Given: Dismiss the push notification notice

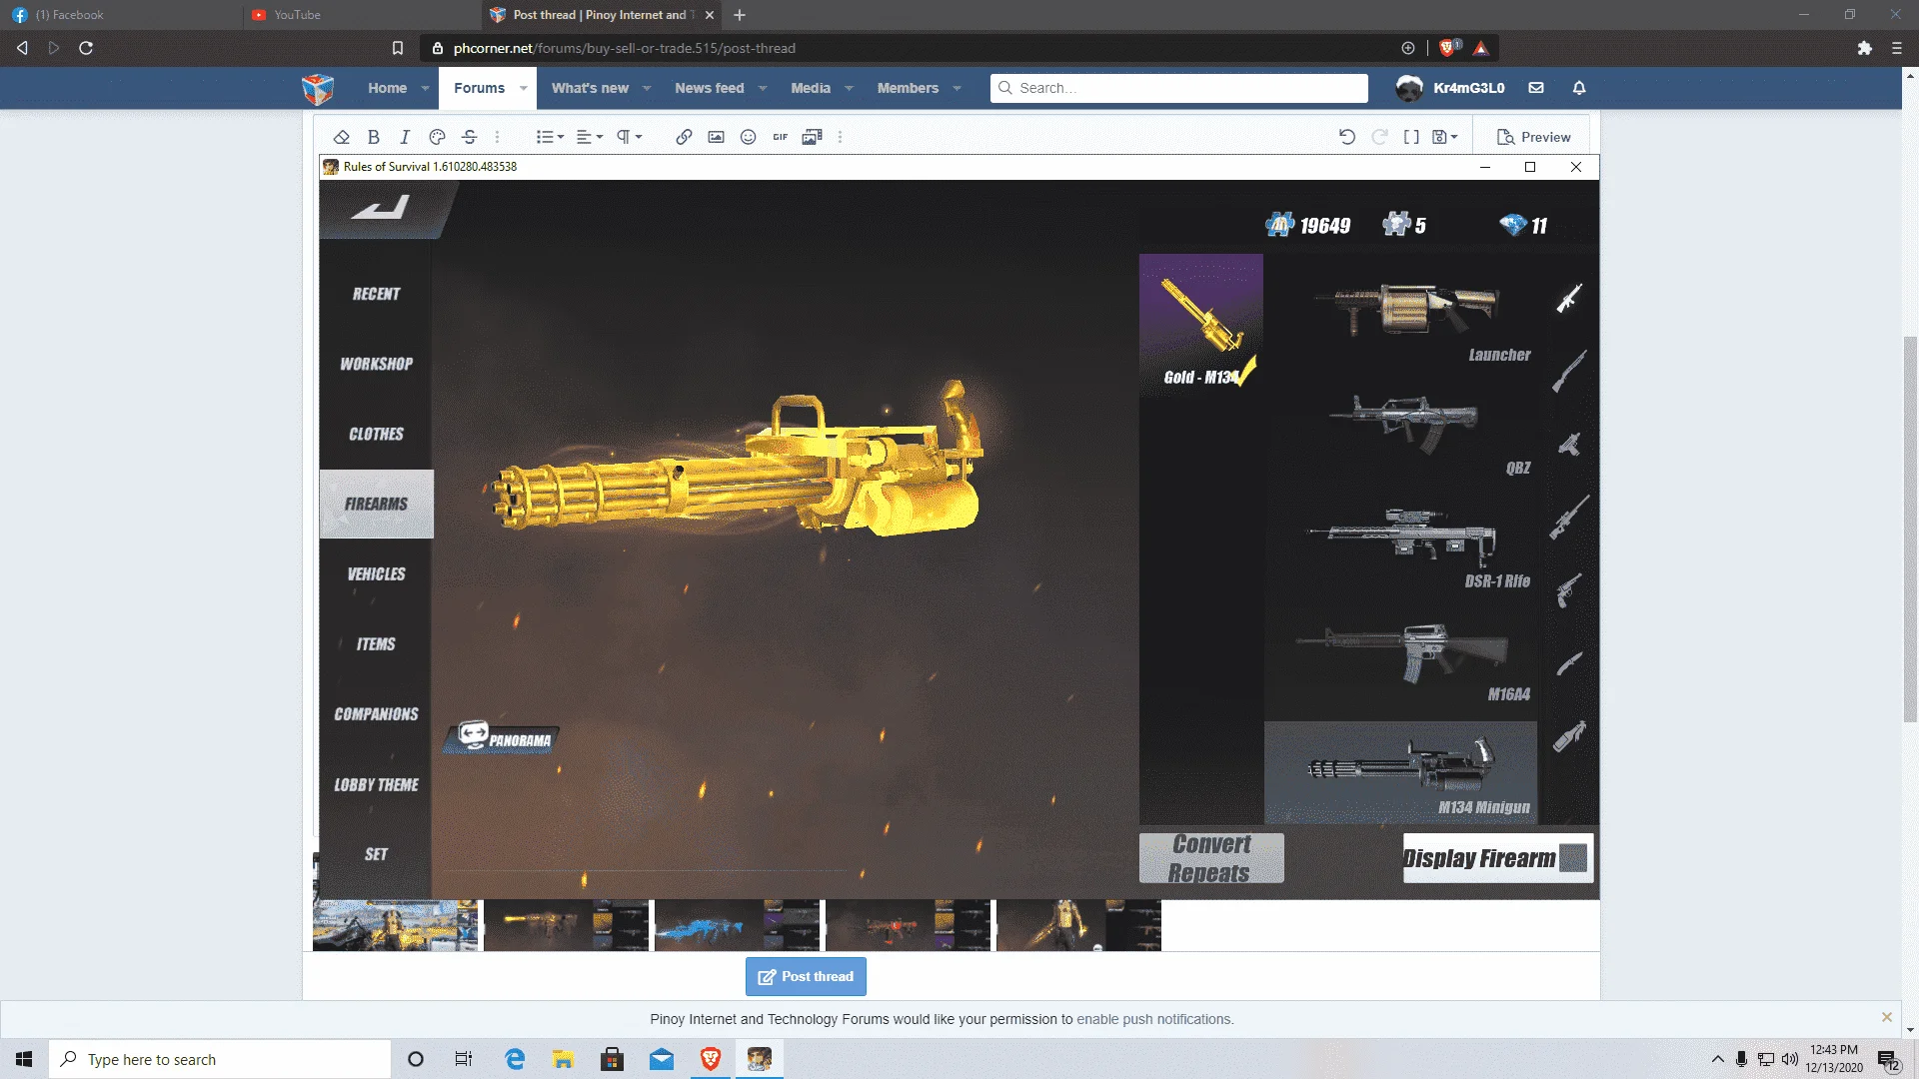Looking at the screenshot, I should pos(1887,1017).
